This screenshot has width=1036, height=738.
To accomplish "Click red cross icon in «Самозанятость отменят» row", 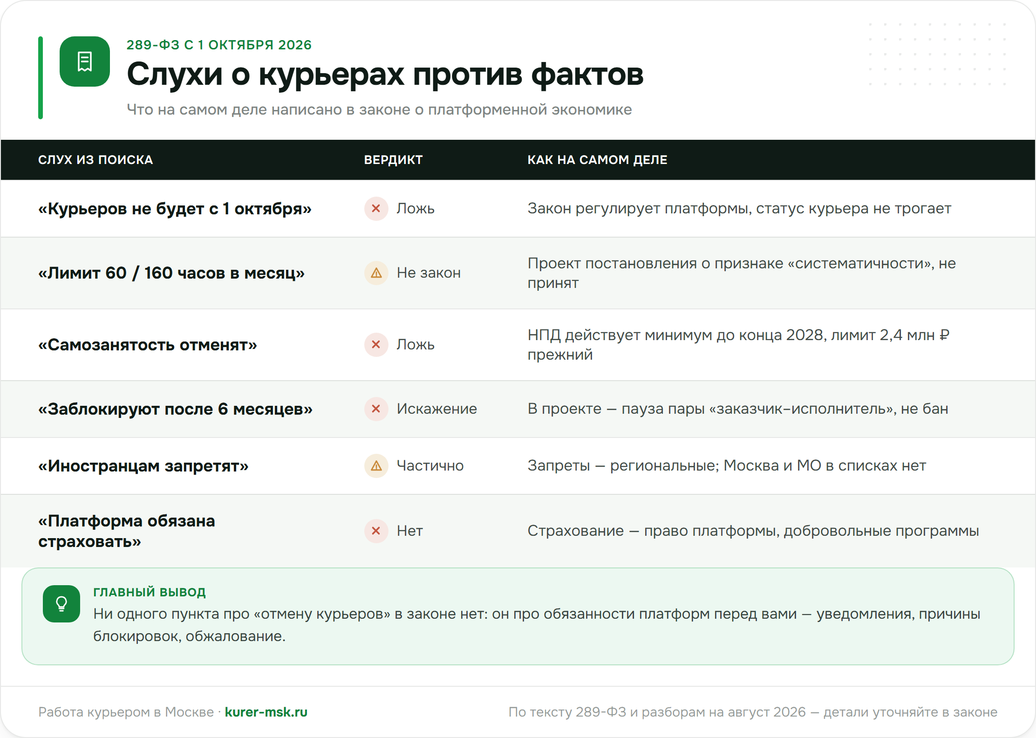I will 376,344.
